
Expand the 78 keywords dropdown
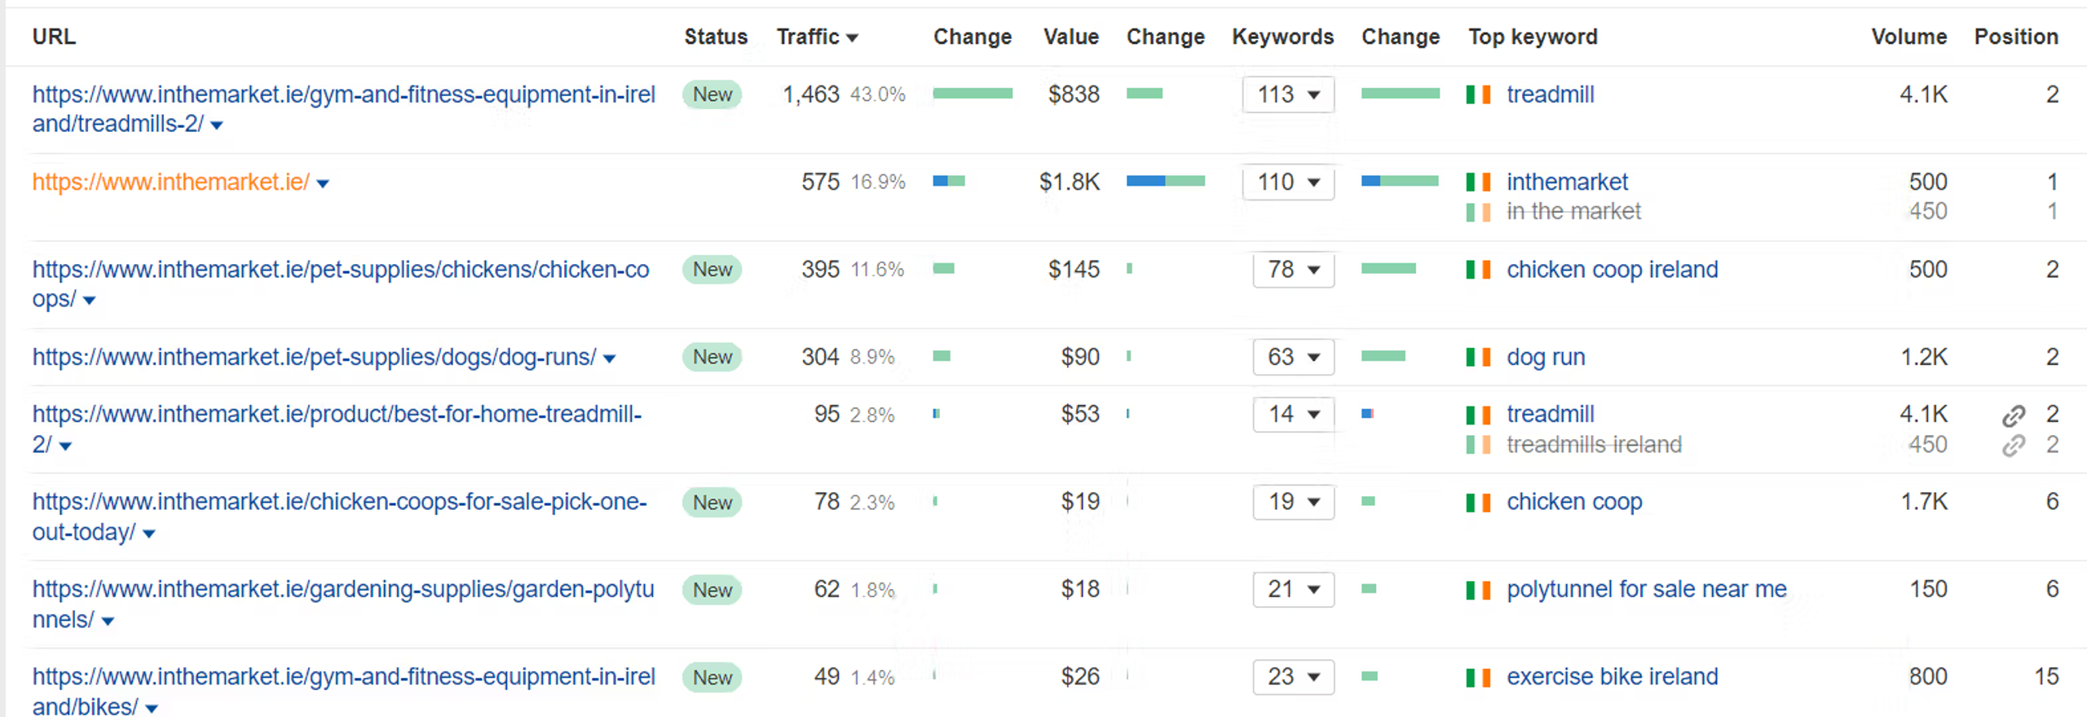1293,270
